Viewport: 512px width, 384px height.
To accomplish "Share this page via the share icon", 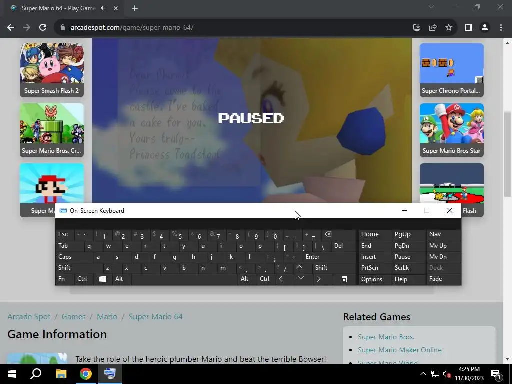I will (x=433, y=28).
